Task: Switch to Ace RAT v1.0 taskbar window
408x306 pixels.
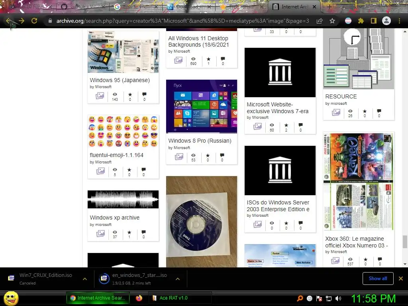Action: pyautogui.click(x=180, y=298)
